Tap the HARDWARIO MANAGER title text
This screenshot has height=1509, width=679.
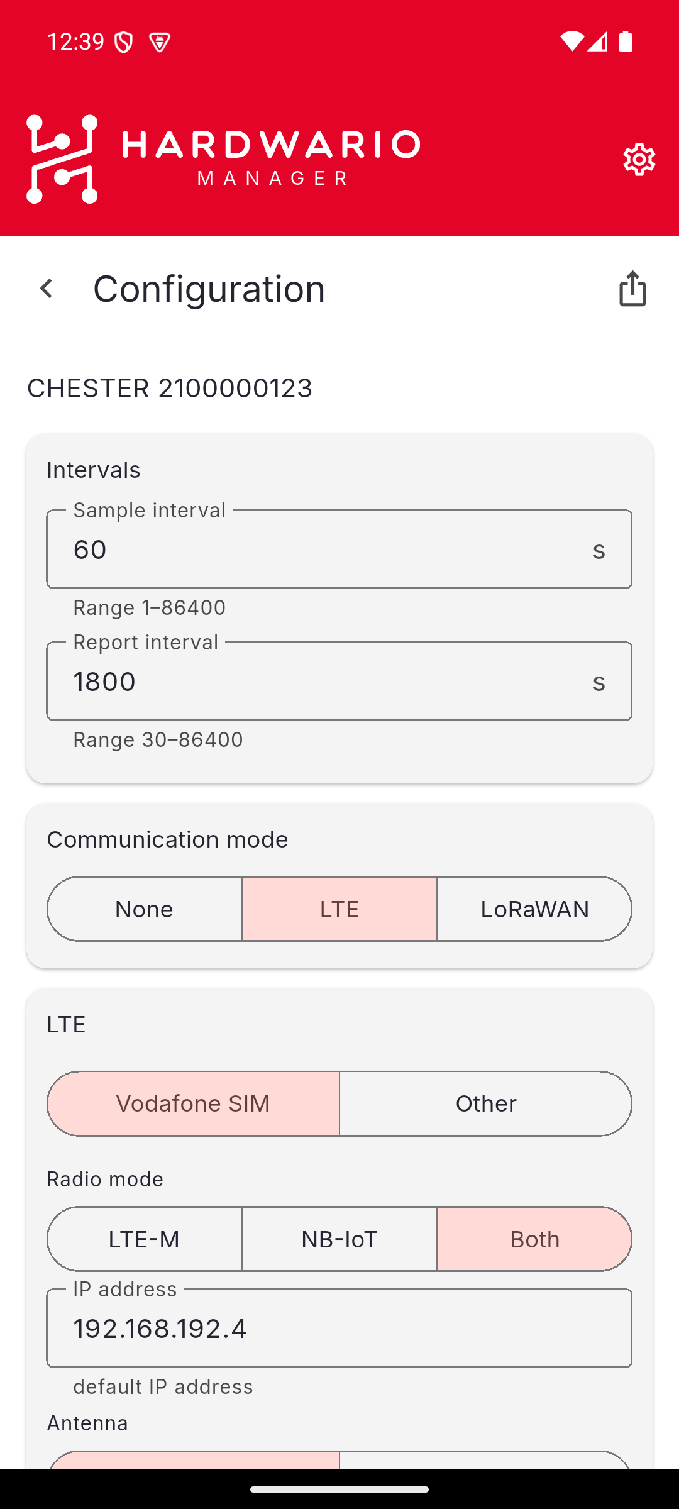tap(272, 158)
